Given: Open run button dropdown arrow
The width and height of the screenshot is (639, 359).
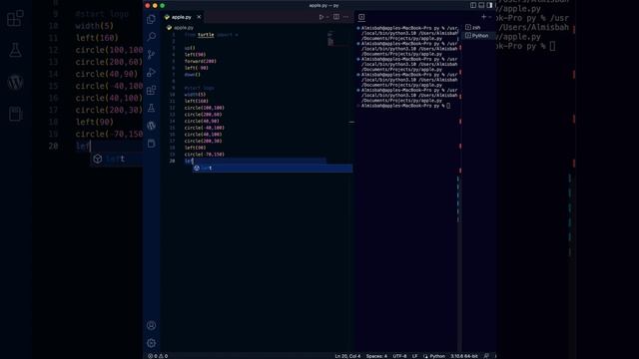Looking at the screenshot, I should coord(327,17).
